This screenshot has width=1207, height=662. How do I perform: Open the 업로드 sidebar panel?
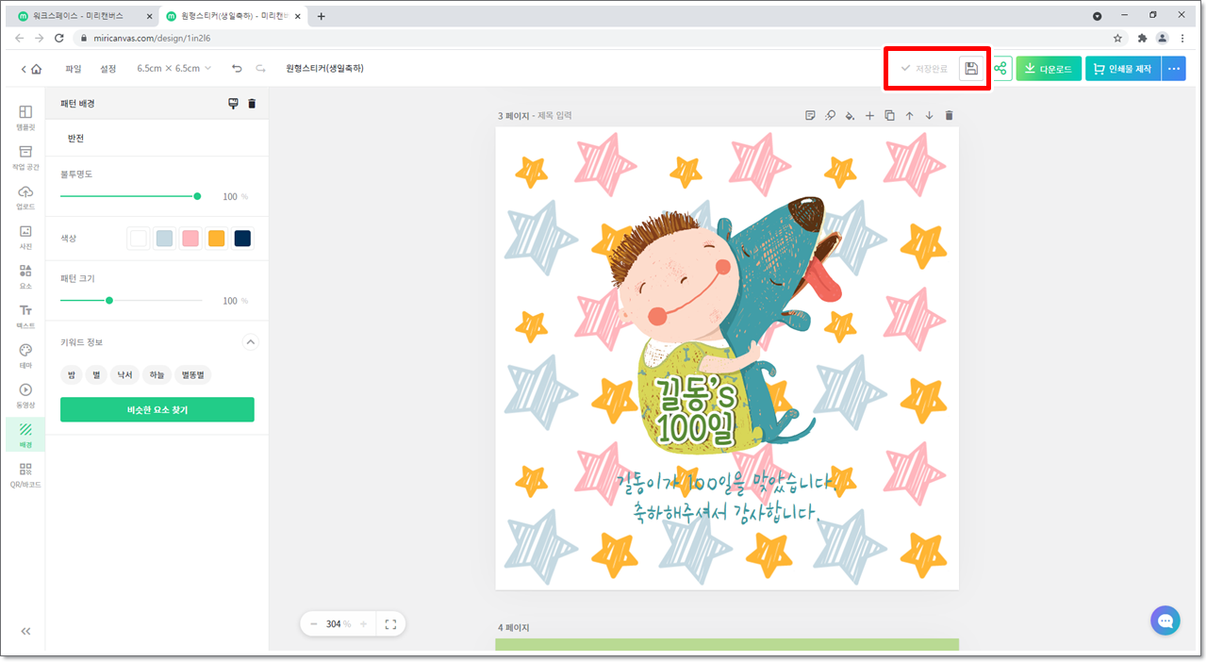25,196
